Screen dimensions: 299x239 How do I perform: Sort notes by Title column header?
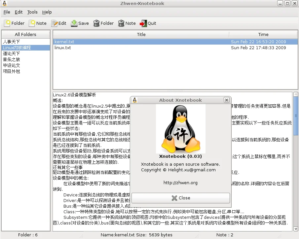click(x=141, y=34)
